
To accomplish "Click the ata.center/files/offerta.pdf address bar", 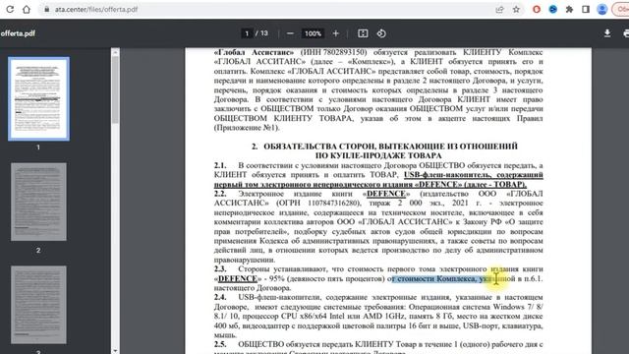I will point(96,9).
